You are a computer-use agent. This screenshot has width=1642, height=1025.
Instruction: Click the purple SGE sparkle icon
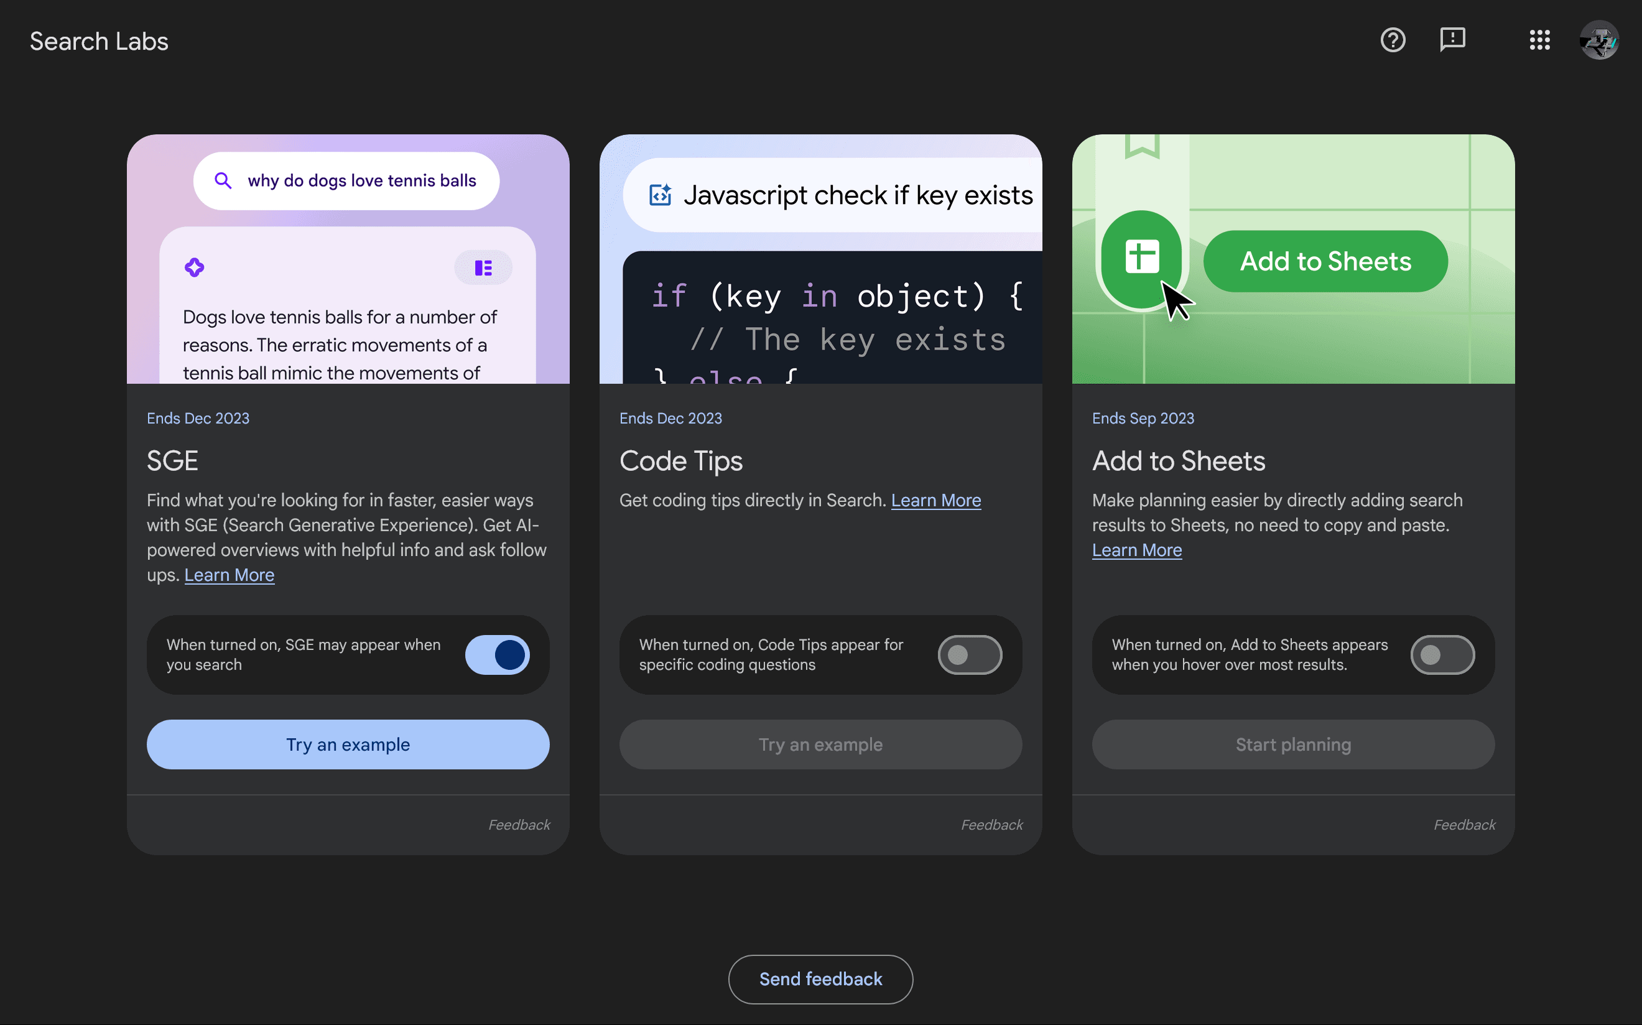pyautogui.click(x=195, y=267)
